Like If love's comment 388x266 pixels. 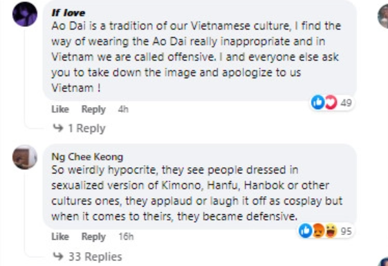tap(60, 109)
